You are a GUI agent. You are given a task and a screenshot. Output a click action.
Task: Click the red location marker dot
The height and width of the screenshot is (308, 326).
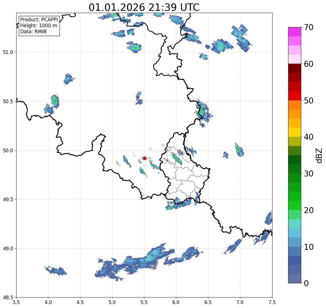[145, 158]
